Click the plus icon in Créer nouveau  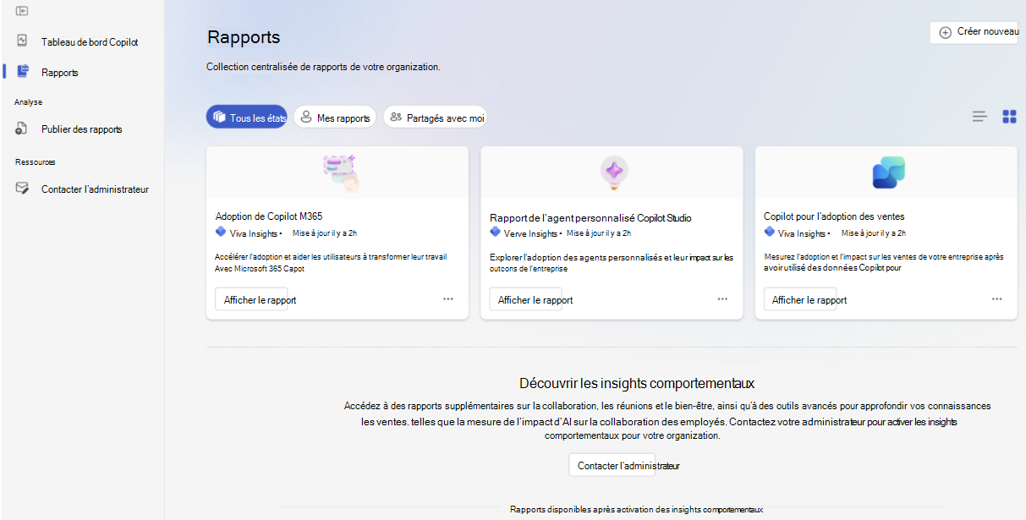[x=946, y=32]
